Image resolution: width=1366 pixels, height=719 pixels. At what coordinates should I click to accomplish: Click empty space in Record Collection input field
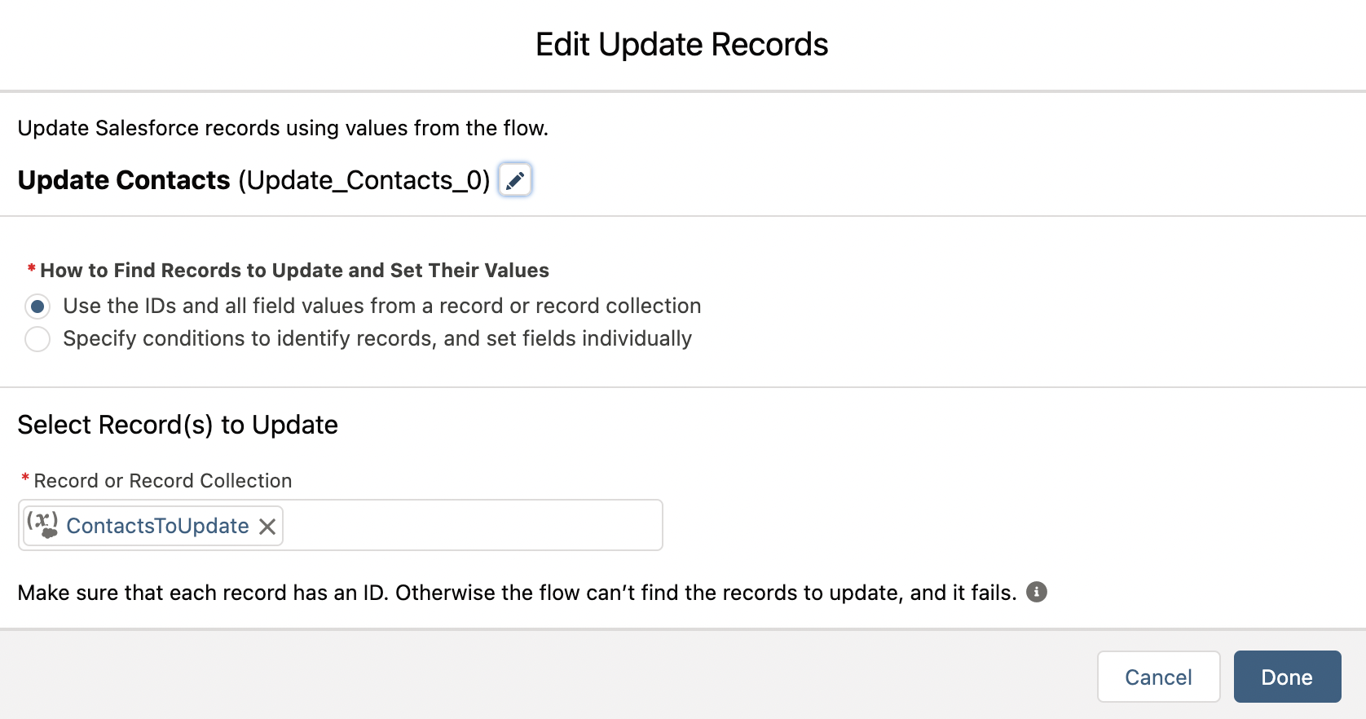473,526
